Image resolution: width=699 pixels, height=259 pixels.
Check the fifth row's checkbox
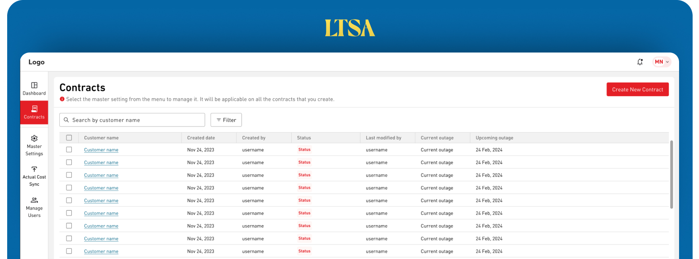69,201
